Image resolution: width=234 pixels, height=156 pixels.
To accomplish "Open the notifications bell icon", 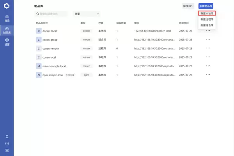I will 7,136.
